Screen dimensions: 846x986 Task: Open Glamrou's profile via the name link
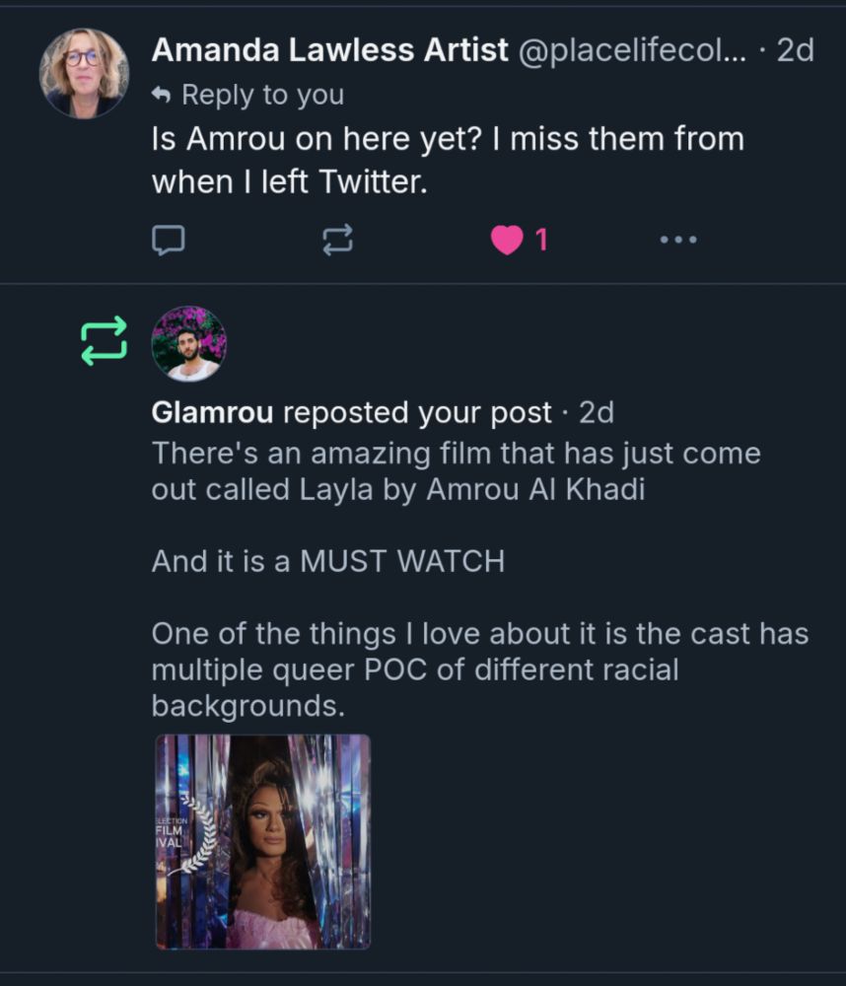click(x=213, y=412)
